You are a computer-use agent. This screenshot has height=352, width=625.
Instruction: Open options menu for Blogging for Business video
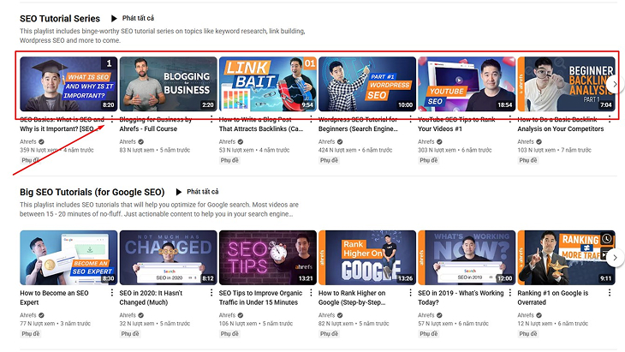(211, 119)
